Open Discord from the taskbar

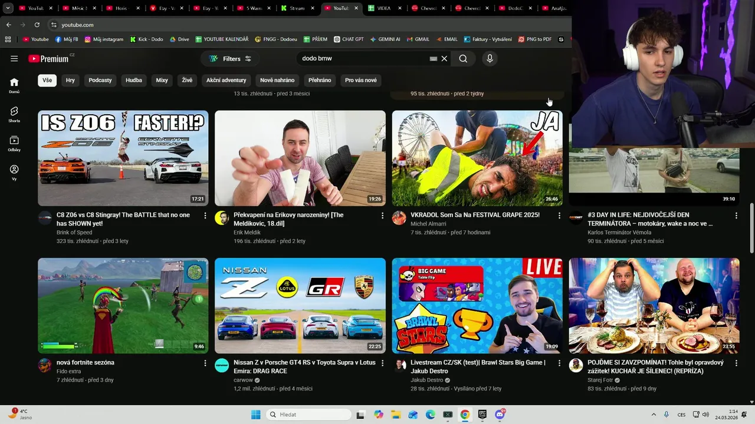coord(500,415)
